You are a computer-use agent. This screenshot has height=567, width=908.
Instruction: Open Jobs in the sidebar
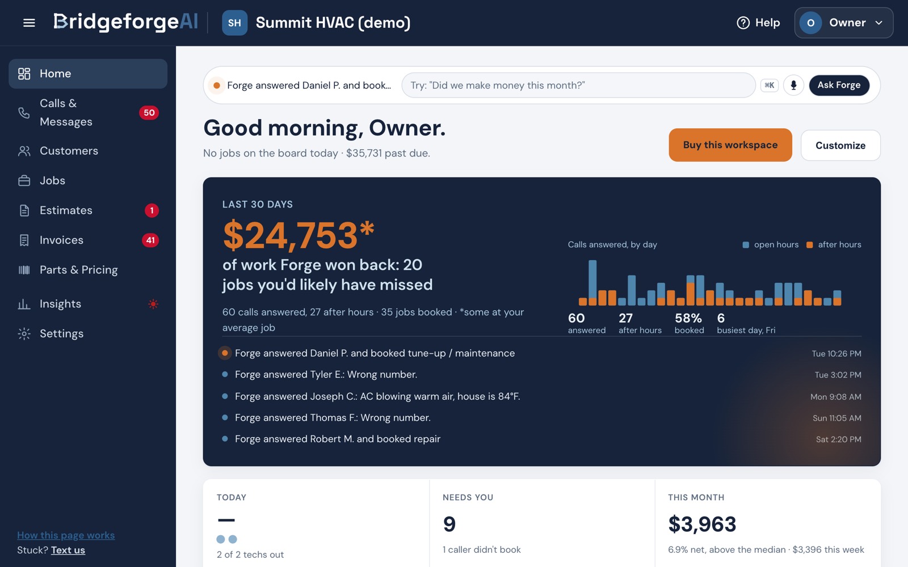click(x=88, y=180)
